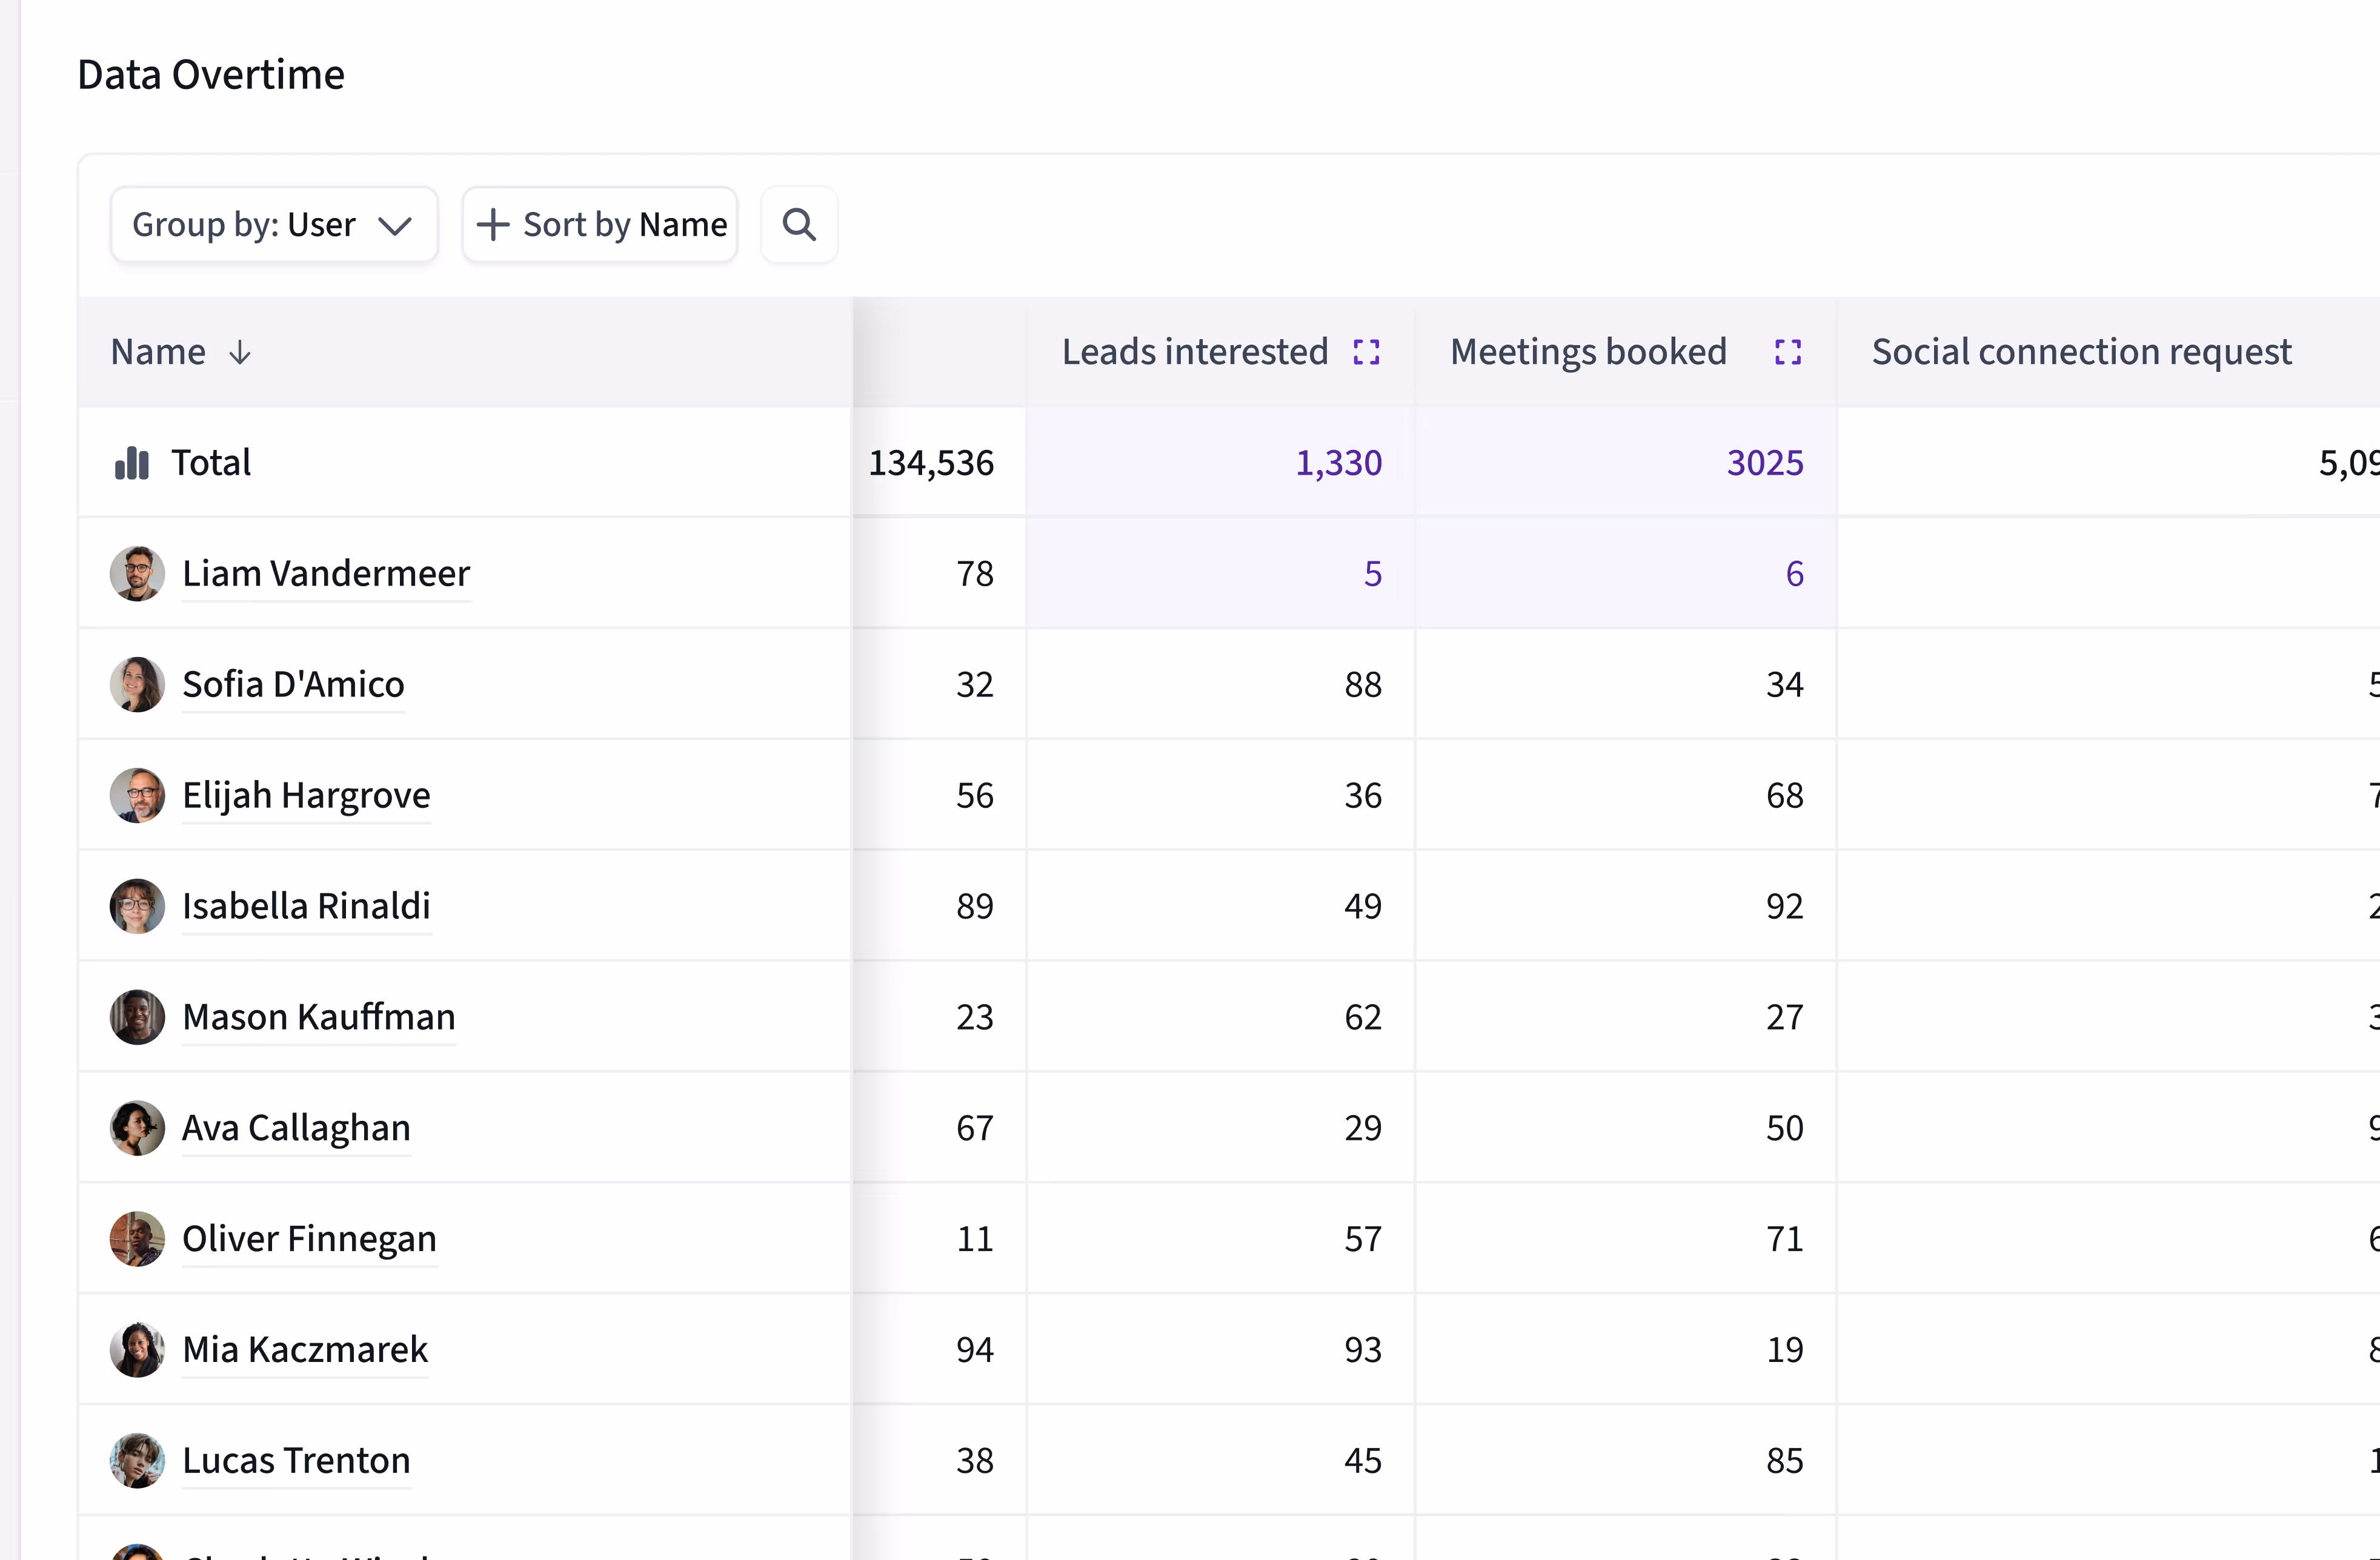Click Lucas Trenton's Leads interested value 45
Screen dimensions: 2380x1560
coord(1363,1461)
